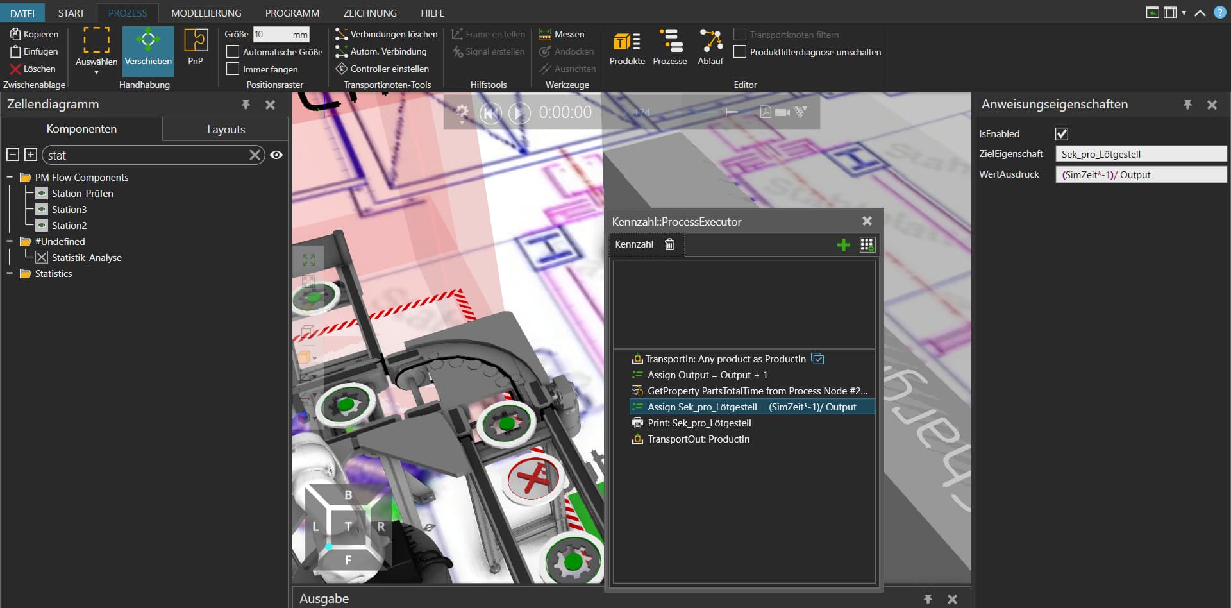Add statement with green plus icon
This screenshot has height=608, width=1231.
coord(843,244)
